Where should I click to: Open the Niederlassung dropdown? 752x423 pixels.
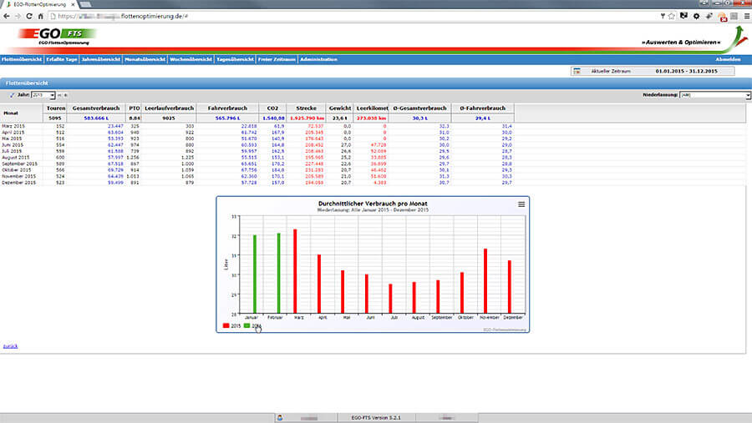click(x=715, y=95)
